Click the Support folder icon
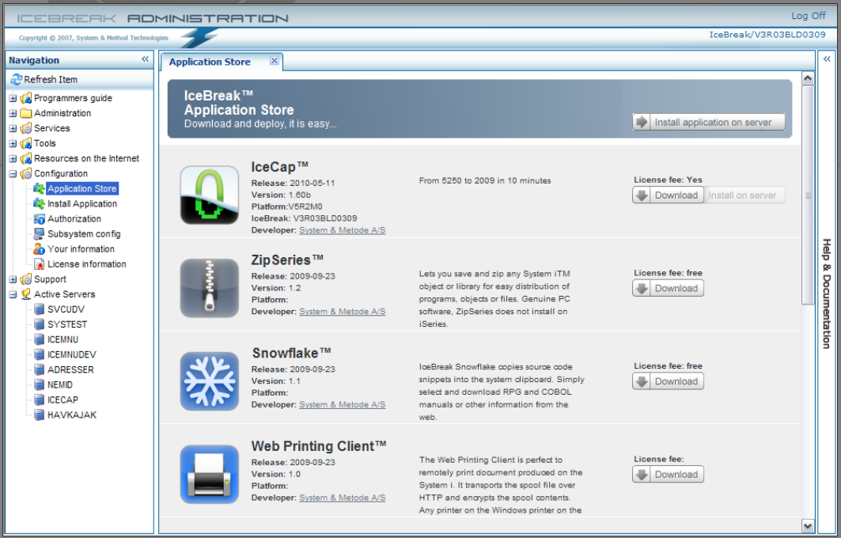The image size is (841, 538). click(26, 279)
